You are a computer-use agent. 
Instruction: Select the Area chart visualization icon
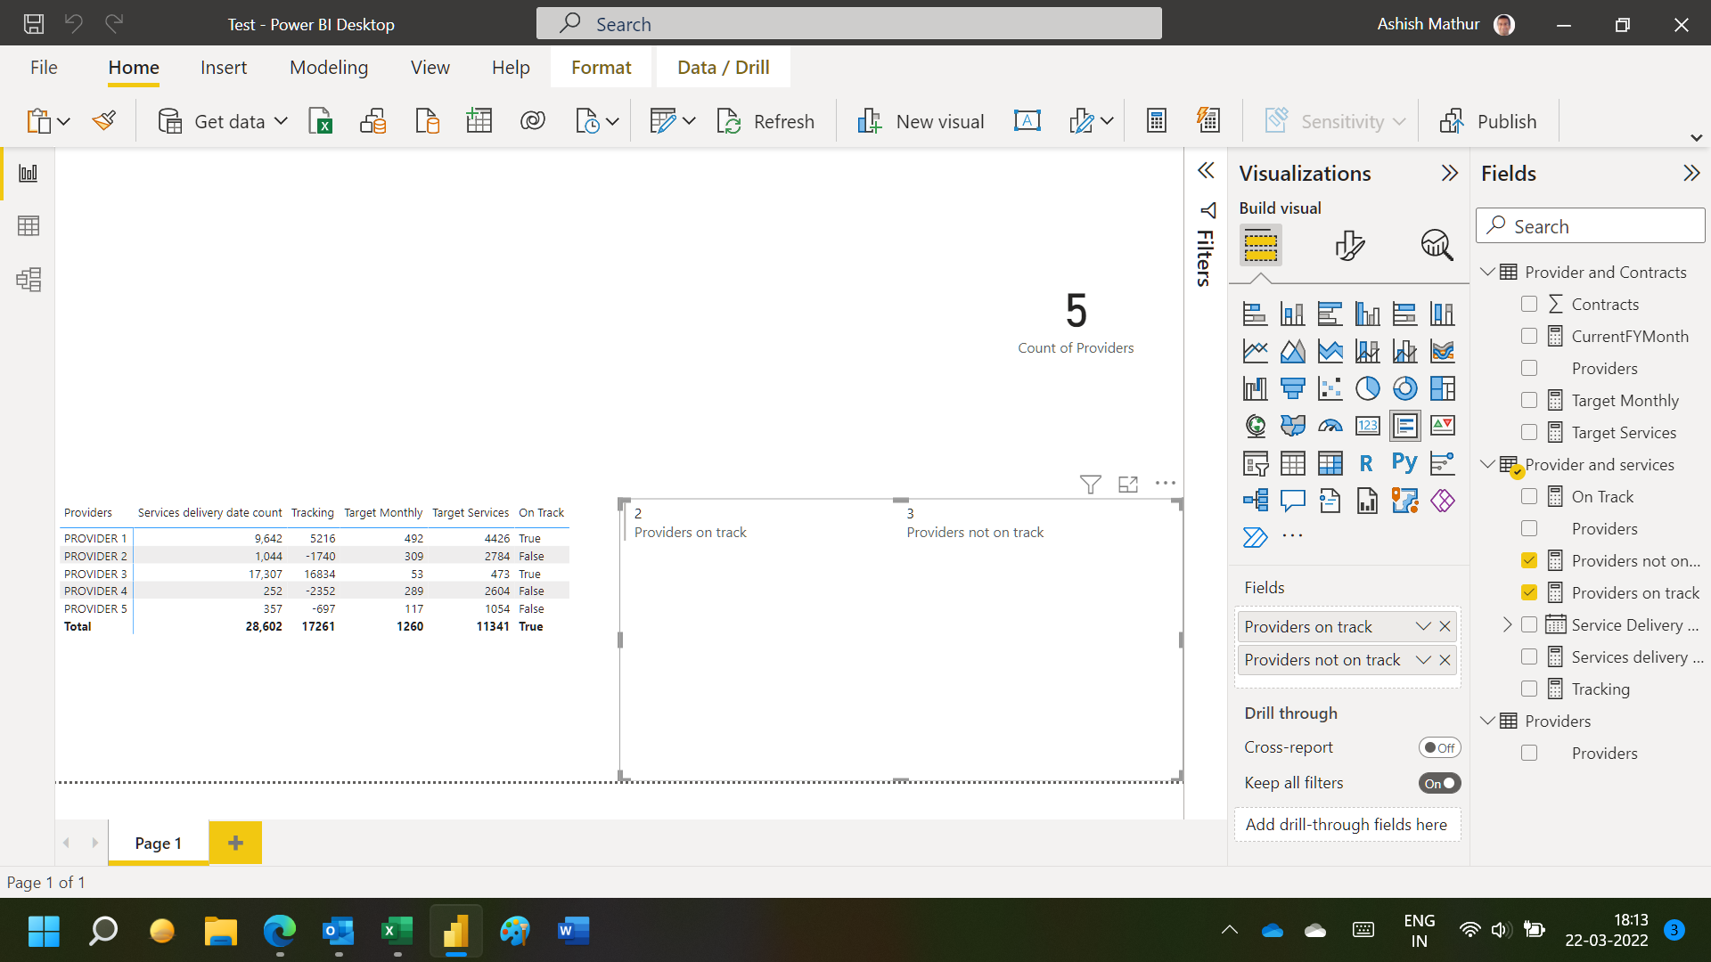pyautogui.click(x=1292, y=351)
